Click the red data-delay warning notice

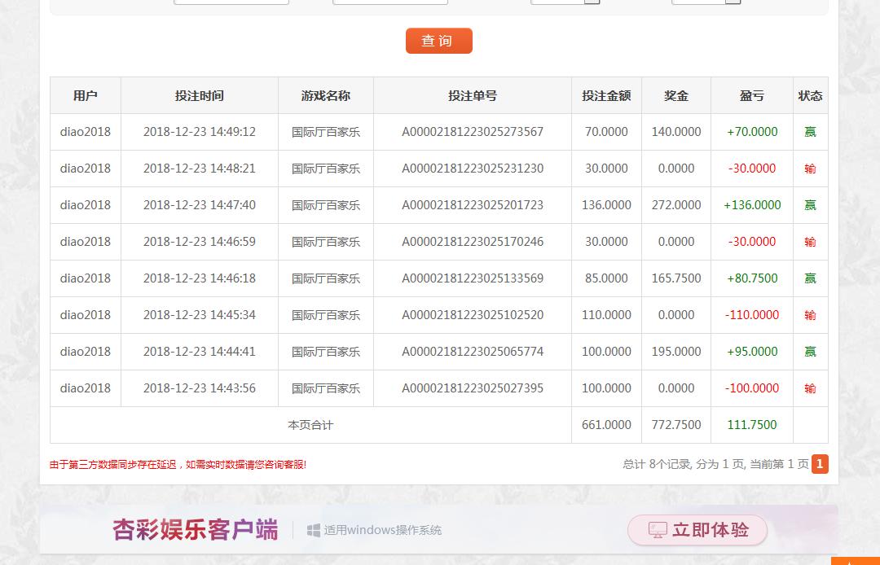178,465
